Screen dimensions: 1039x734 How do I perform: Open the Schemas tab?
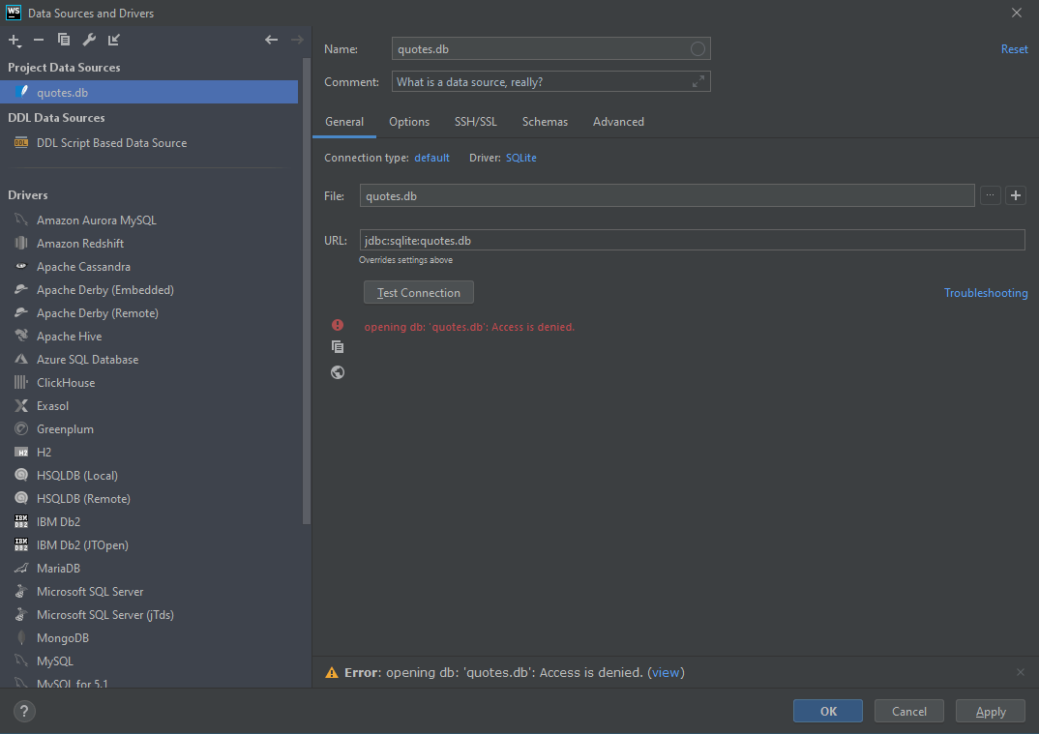pyautogui.click(x=545, y=122)
